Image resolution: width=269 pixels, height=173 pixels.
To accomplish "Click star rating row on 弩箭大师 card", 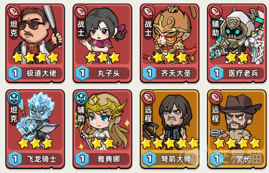I will point(170,143).
